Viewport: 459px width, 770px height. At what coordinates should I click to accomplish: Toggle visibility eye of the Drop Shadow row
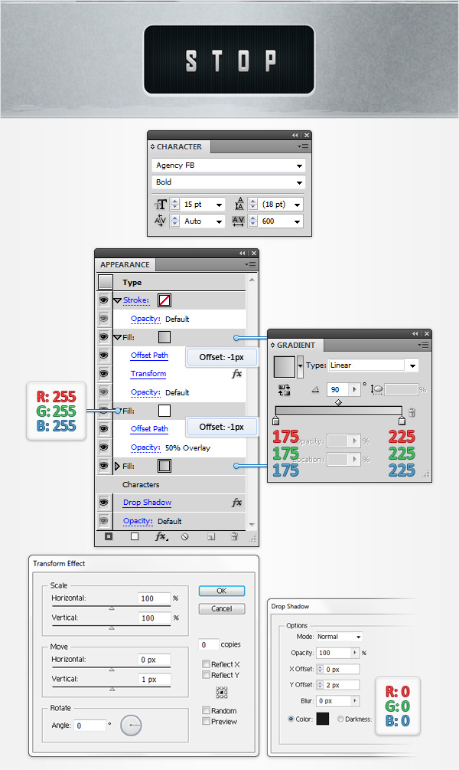tap(104, 503)
